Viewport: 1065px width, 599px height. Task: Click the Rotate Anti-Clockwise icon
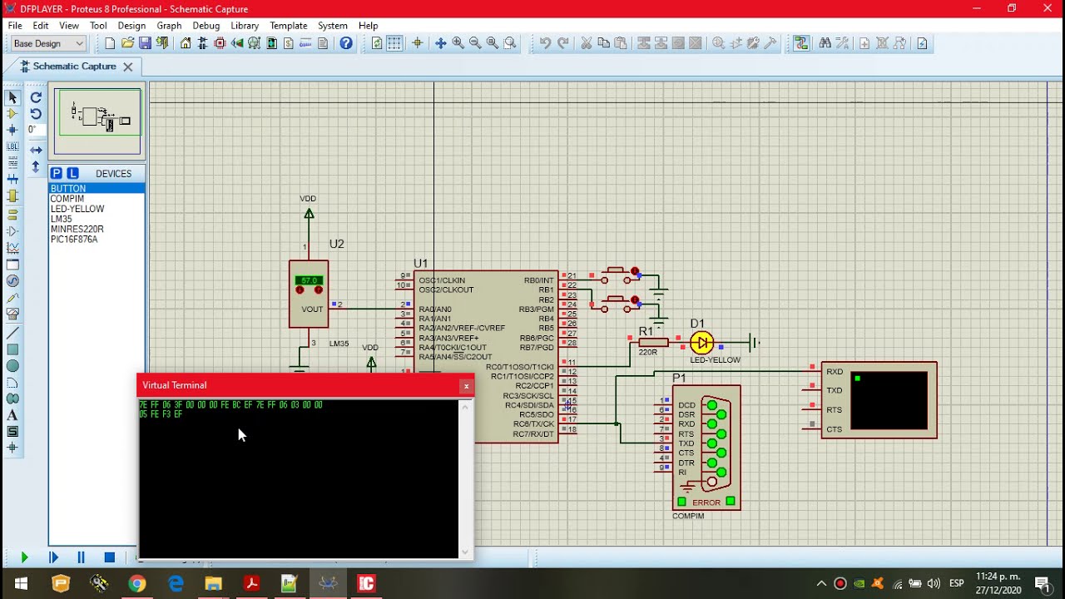click(36, 114)
